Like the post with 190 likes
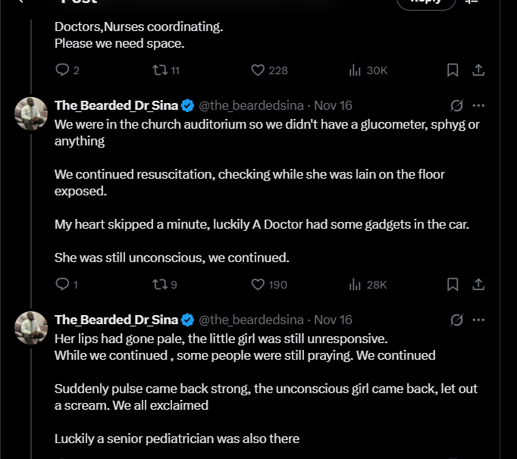This screenshot has height=459, width=517. click(x=258, y=285)
